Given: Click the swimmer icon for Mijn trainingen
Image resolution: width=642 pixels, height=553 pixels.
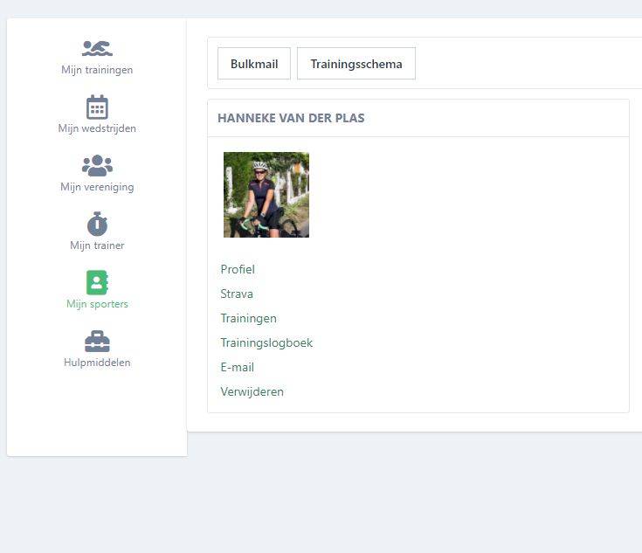Looking at the screenshot, I should click(x=97, y=48).
